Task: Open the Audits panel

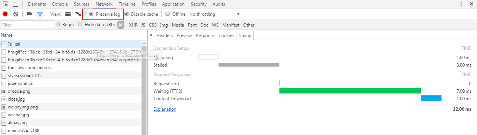Action: pyautogui.click(x=219, y=4)
